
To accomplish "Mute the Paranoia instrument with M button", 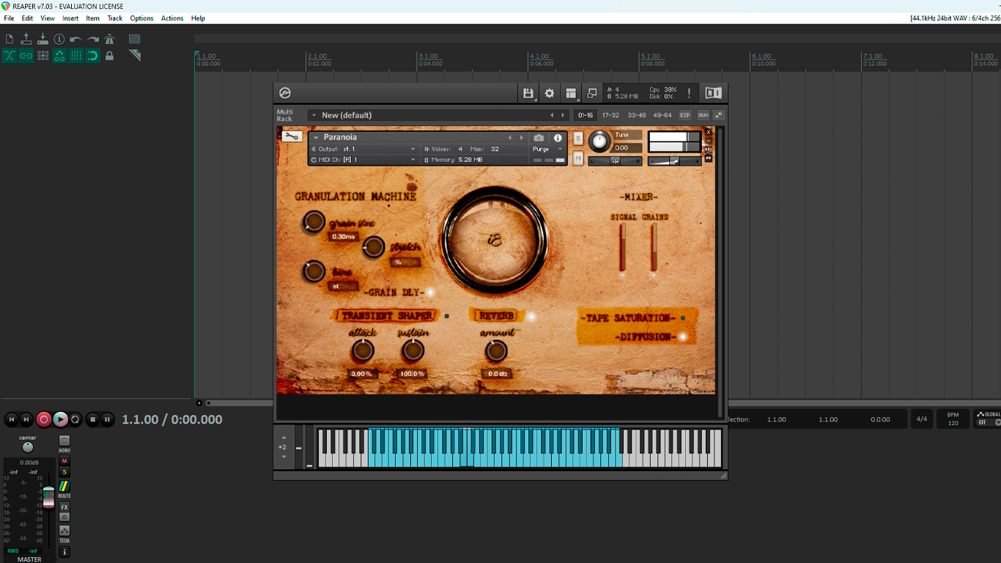I will (x=578, y=158).
